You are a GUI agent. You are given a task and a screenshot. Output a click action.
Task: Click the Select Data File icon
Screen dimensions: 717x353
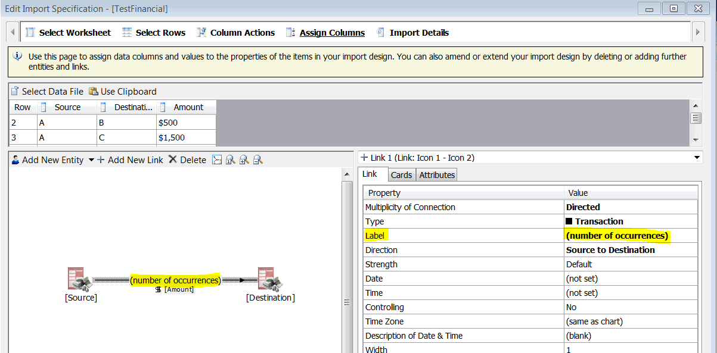pos(13,91)
